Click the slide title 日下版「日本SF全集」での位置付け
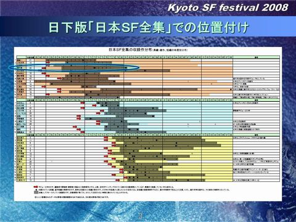The height and width of the screenshot is (222, 296). point(149,27)
